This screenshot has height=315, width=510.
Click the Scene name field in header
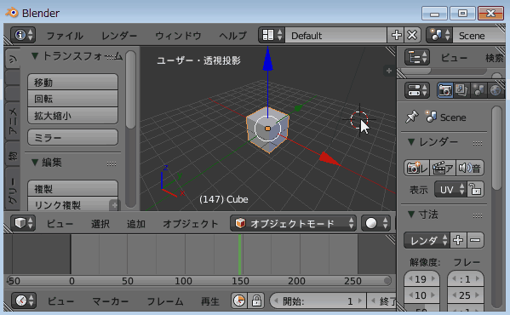tap(478, 35)
